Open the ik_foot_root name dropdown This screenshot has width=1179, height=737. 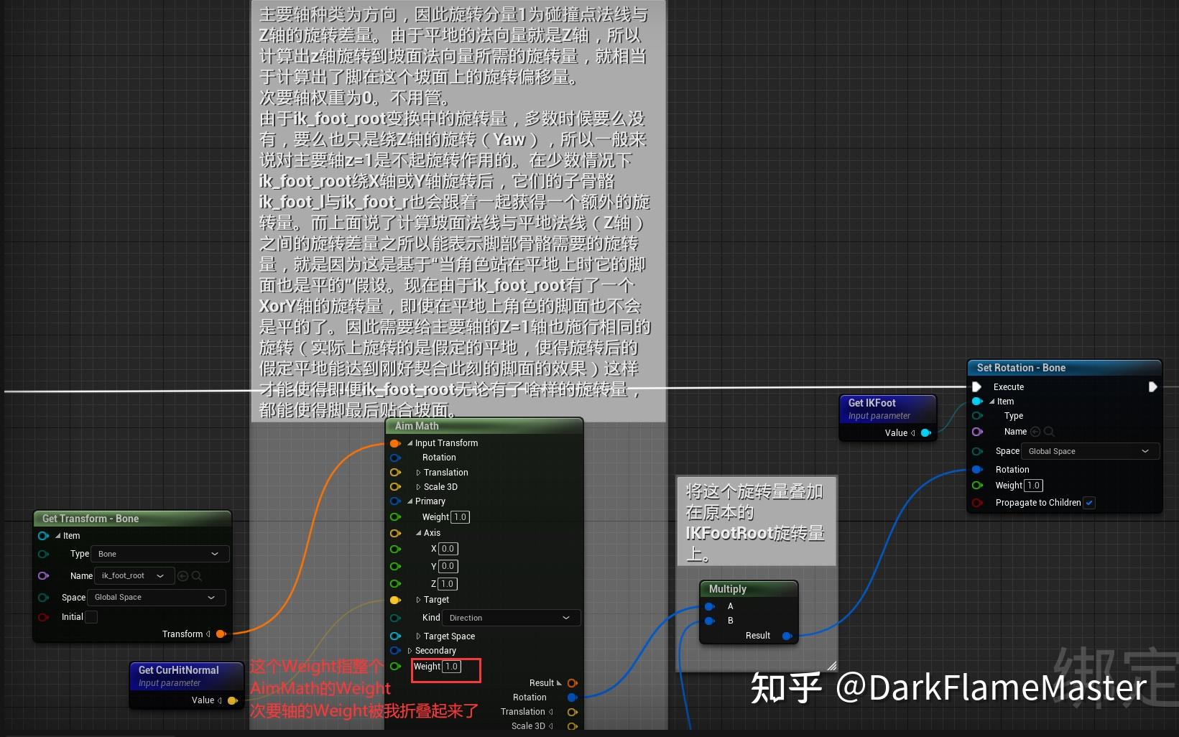coord(134,575)
